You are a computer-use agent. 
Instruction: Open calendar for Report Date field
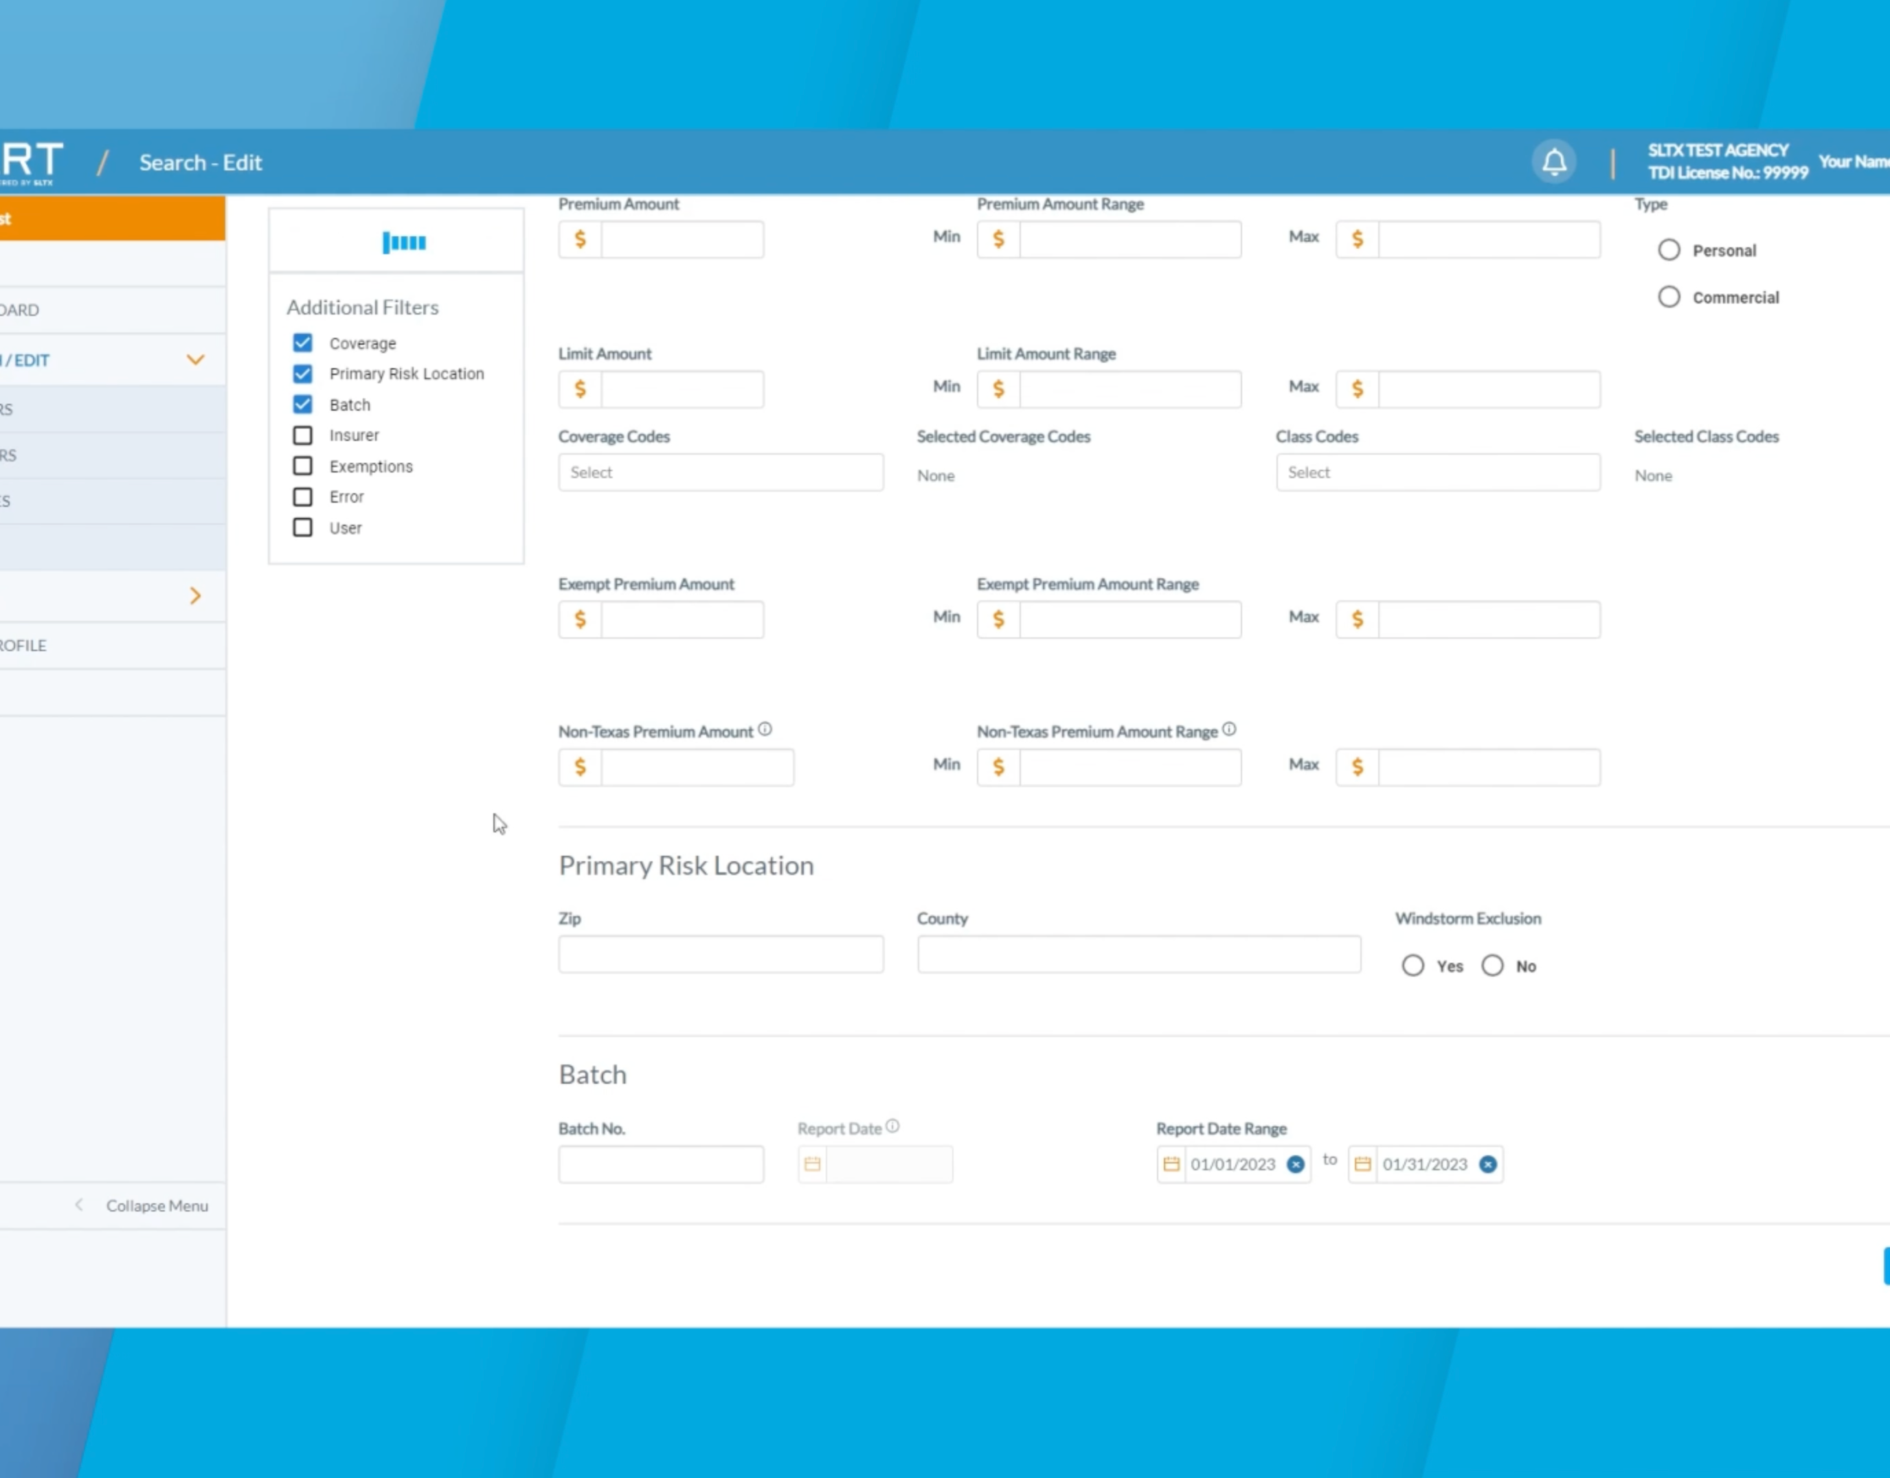pyautogui.click(x=812, y=1164)
